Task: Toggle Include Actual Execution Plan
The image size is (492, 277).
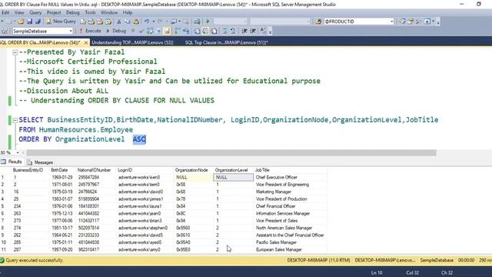Action: point(178,31)
